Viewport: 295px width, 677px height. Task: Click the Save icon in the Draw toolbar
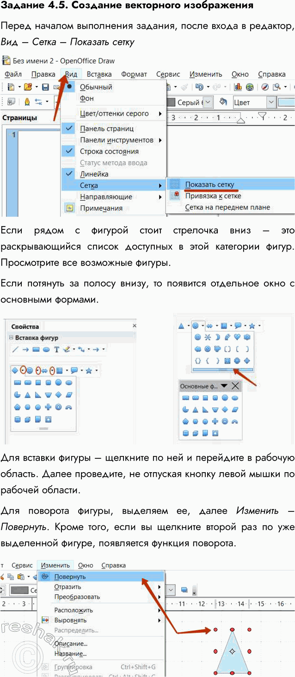pyautogui.click(x=45, y=87)
